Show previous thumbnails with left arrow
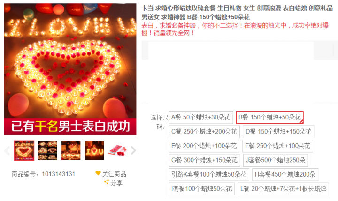 (7, 151)
